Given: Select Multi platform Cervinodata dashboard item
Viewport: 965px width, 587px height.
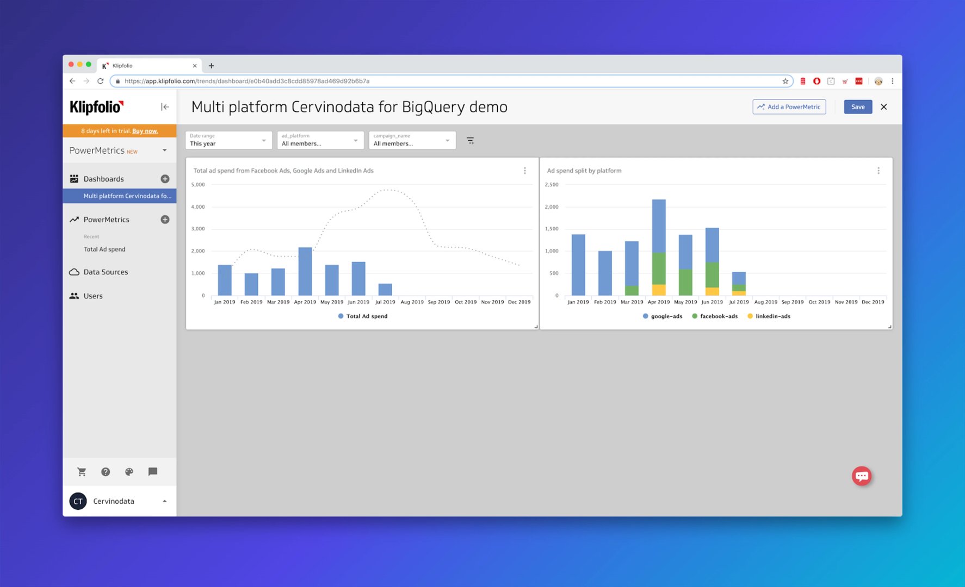Looking at the screenshot, I should pyautogui.click(x=120, y=196).
